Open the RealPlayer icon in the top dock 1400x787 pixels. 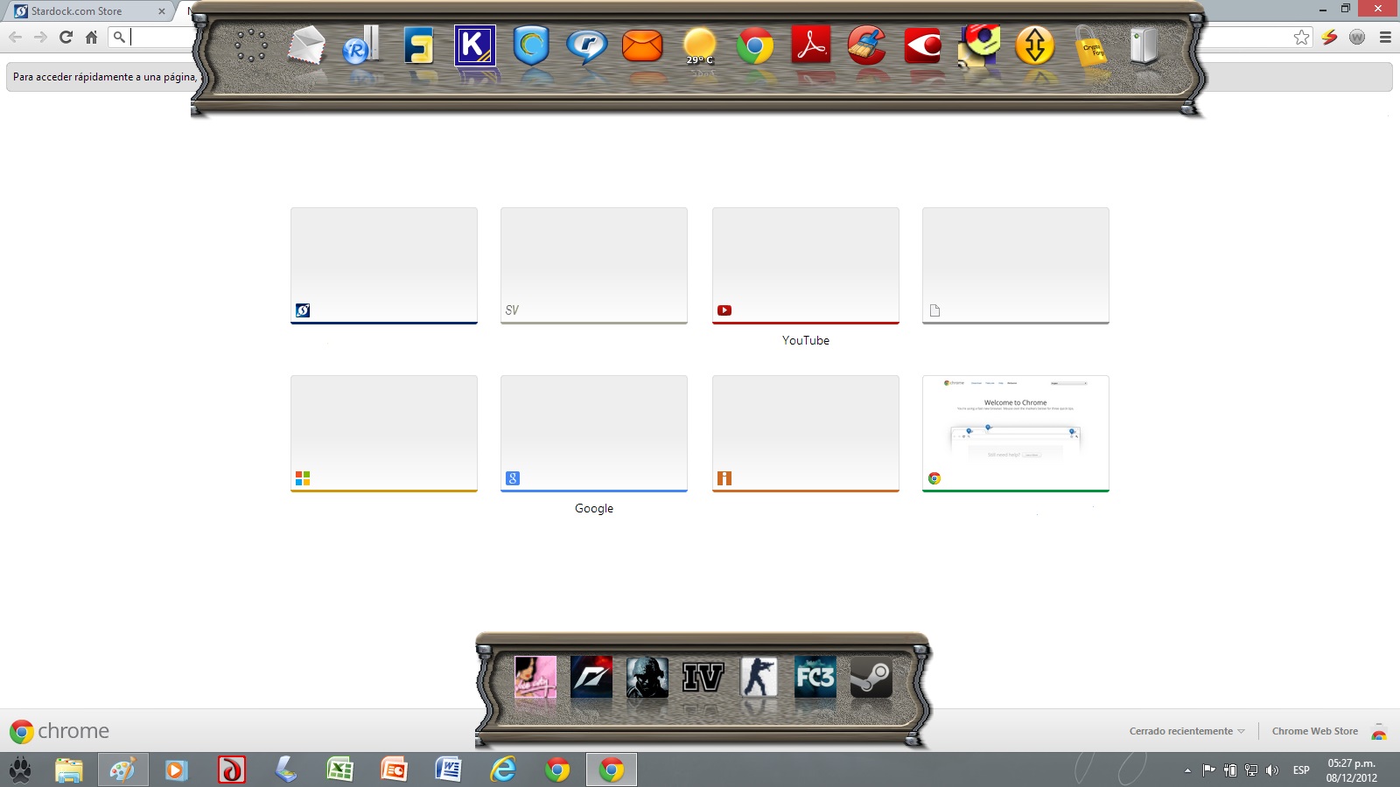[586, 45]
